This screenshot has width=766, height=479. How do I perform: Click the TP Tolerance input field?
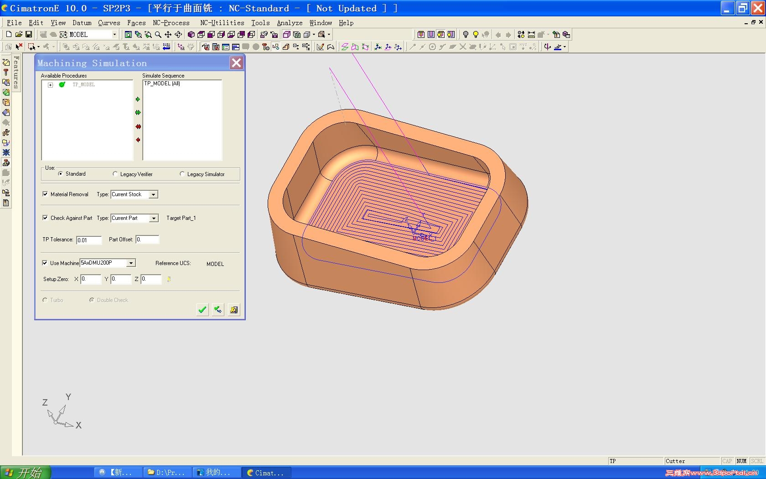(89, 240)
